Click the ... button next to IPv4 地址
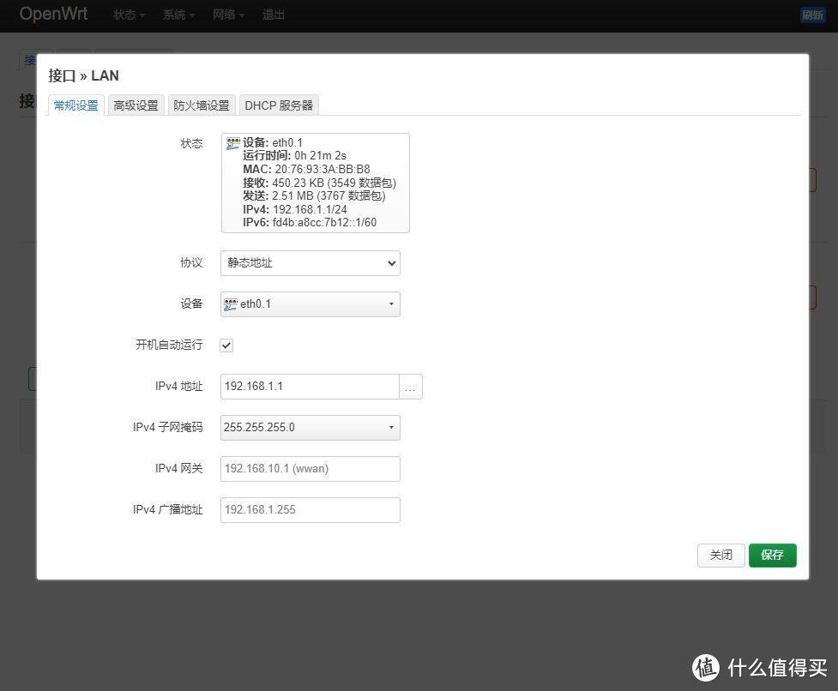The image size is (838, 691). coord(410,387)
